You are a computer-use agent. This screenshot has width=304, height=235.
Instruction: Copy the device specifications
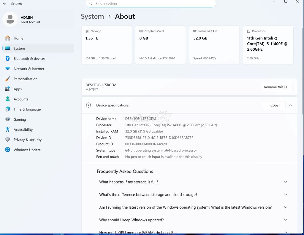[x=274, y=105]
